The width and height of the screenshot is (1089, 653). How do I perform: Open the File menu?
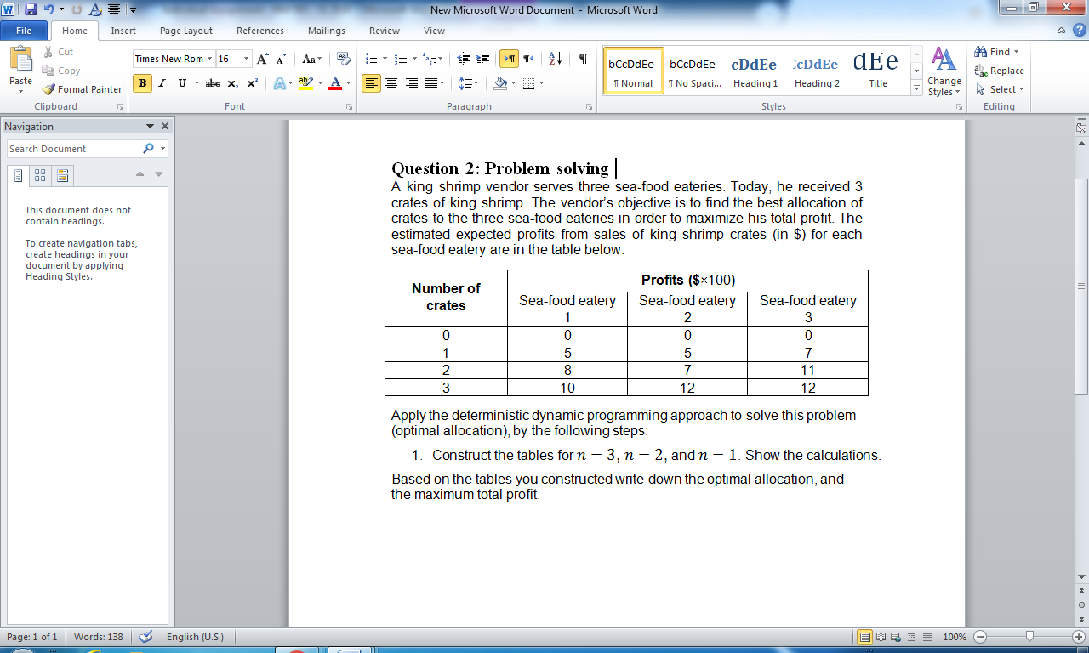tap(24, 30)
